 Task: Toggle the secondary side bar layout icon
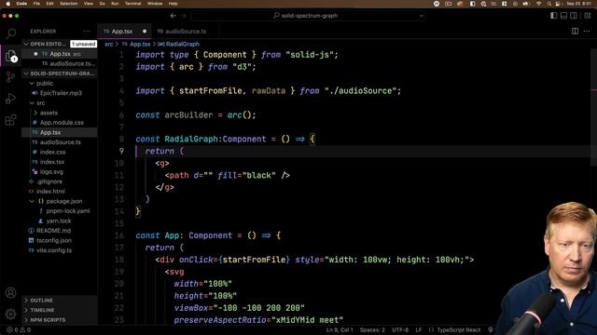tap(574, 16)
